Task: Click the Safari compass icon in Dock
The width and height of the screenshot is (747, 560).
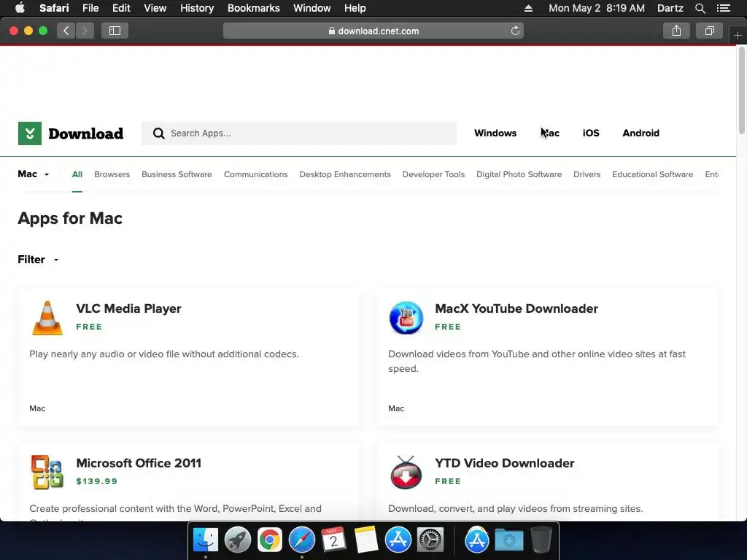Action: coord(302,540)
